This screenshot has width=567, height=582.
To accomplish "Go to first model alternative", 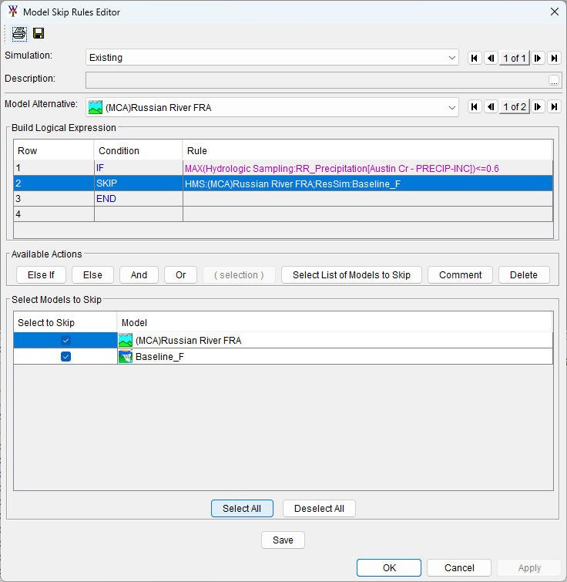I will (x=475, y=107).
